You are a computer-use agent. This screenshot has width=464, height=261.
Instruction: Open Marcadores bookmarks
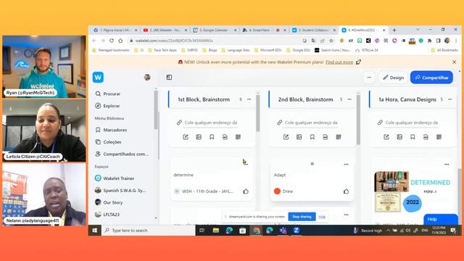[x=111, y=130]
